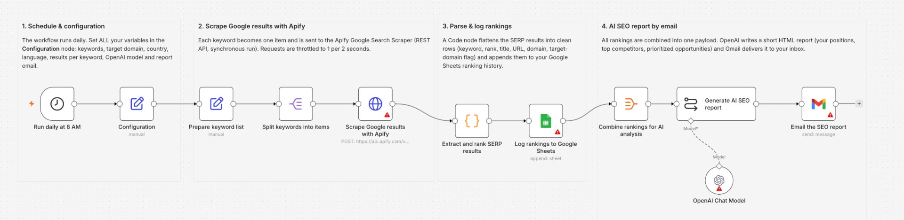Click the label 'Run daily at 8 AM'

click(57, 127)
